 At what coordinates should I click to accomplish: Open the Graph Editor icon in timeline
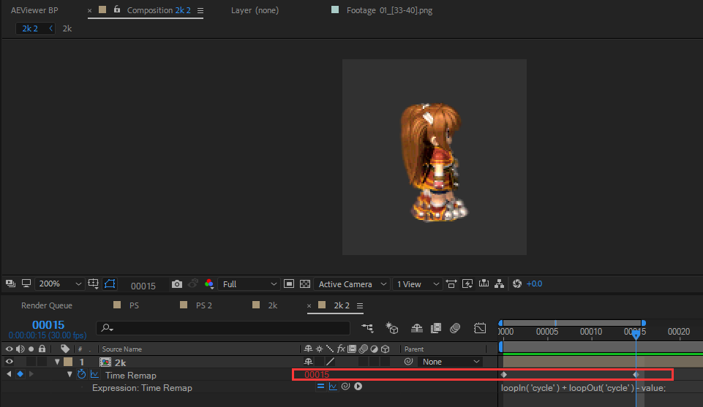tap(480, 328)
